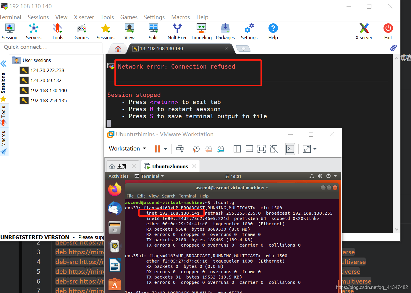Image resolution: width=411 pixels, height=293 pixels.
Task: Open the Workstation dropdown in VMware
Action: [x=127, y=148]
